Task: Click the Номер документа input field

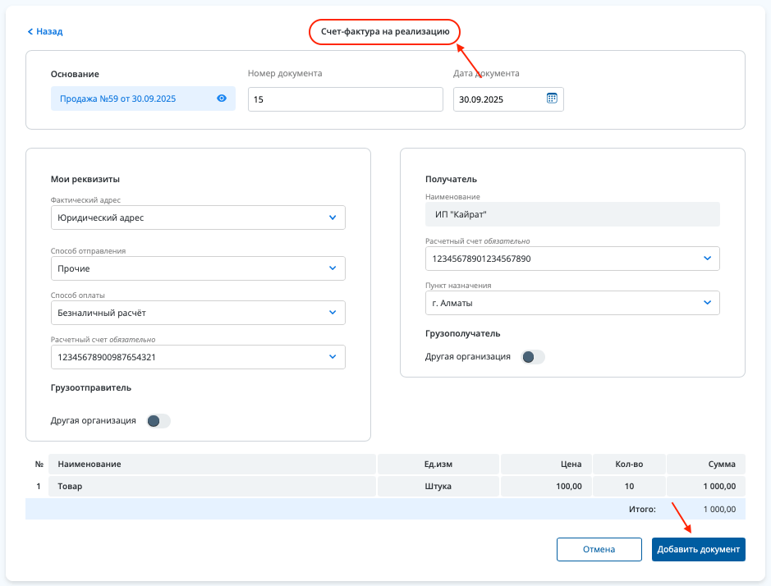Action: (x=344, y=99)
